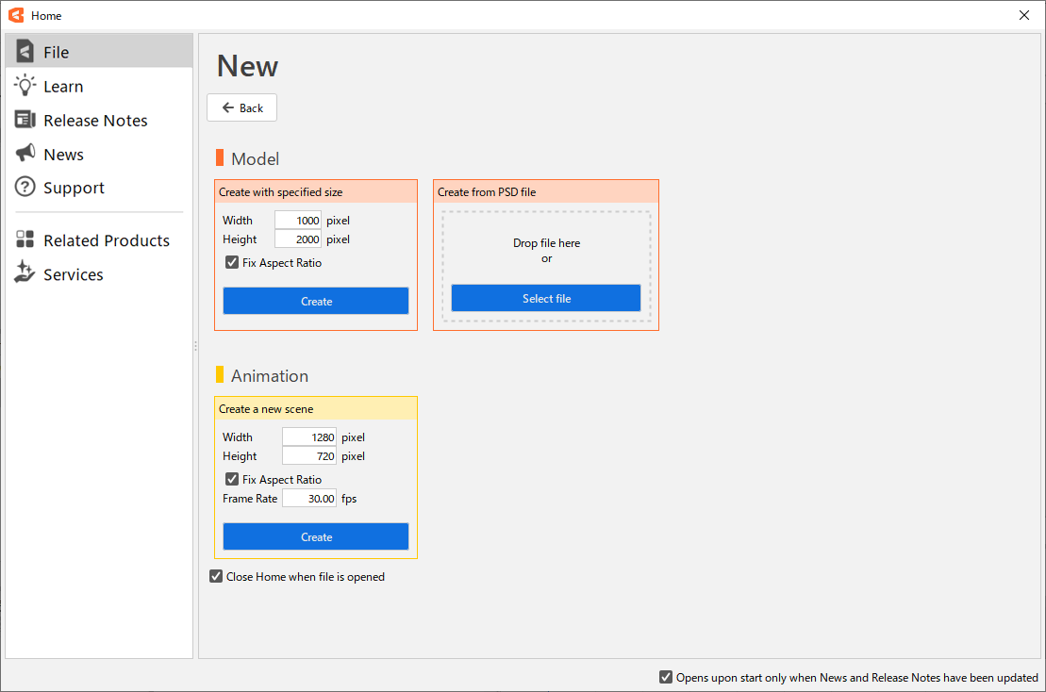Click the Support question mark icon
This screenshot has height=692, width=1046.
coord(25,188)
